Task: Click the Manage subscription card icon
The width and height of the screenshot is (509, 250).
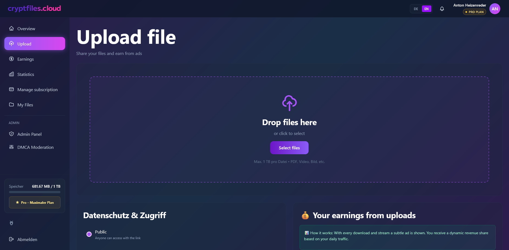Action: tap(11, 89)
